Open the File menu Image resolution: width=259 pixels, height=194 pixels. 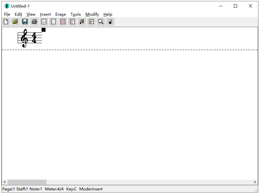pos(7,14)
